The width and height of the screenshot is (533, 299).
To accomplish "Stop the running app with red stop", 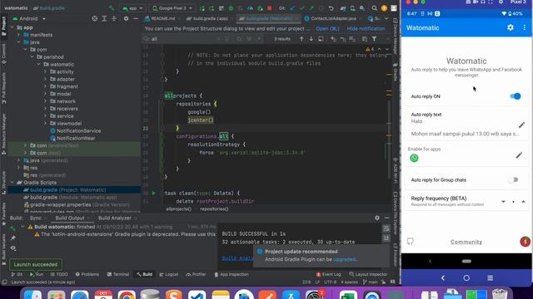I will [x=270, y=8].
